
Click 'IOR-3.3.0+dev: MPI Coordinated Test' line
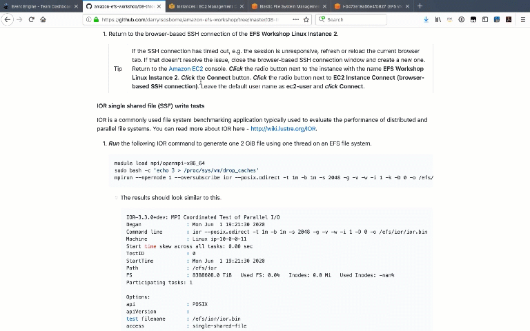(203, 217)
